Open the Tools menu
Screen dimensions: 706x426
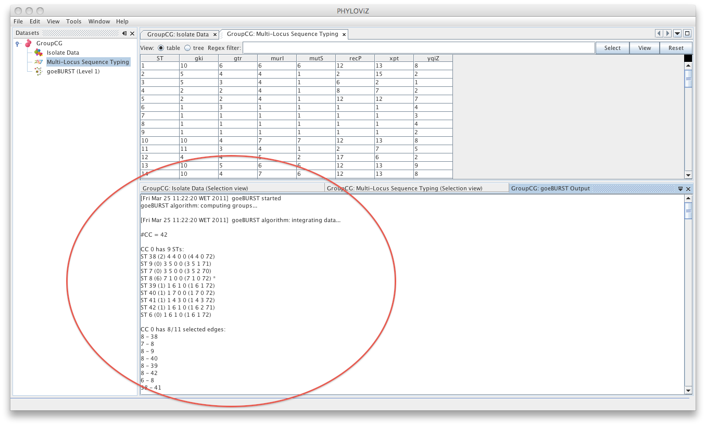(74, 21)
